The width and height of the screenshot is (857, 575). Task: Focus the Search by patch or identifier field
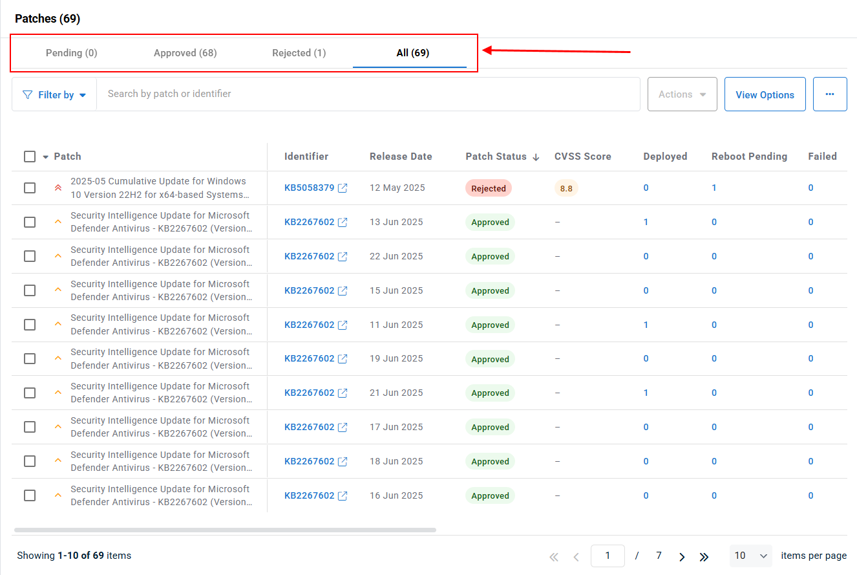(368, 94)
